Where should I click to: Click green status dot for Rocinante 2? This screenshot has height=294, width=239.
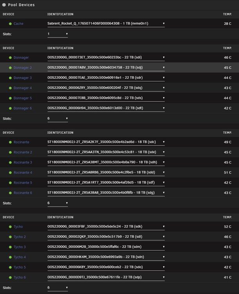tap(10, 152)
